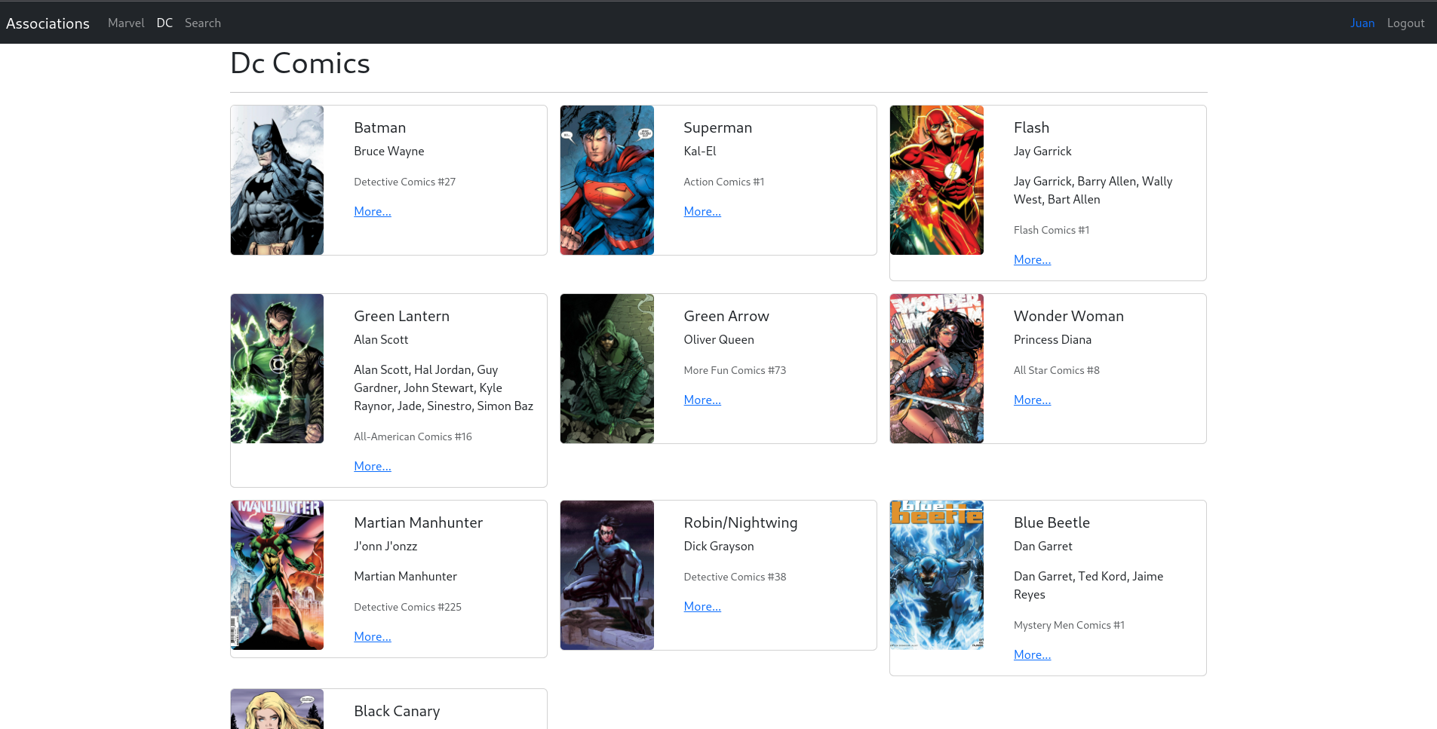Select the Princess Diana text
Image resolution: width=1437 pixels, height=729 pixels.
(x=1052, y=340)
